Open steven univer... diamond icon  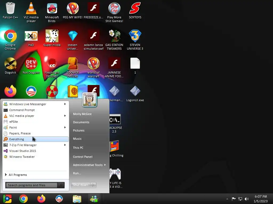pyautogui.click(x=73, y=40)
